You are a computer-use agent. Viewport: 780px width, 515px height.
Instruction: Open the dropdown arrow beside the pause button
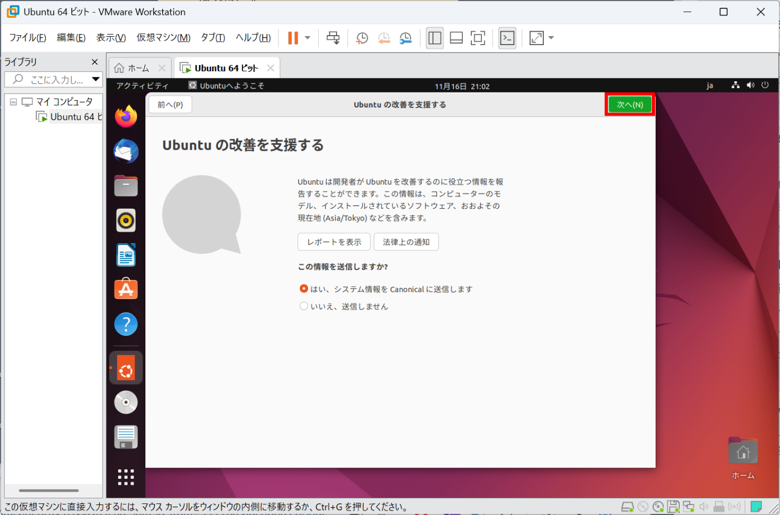coord(308,38)
